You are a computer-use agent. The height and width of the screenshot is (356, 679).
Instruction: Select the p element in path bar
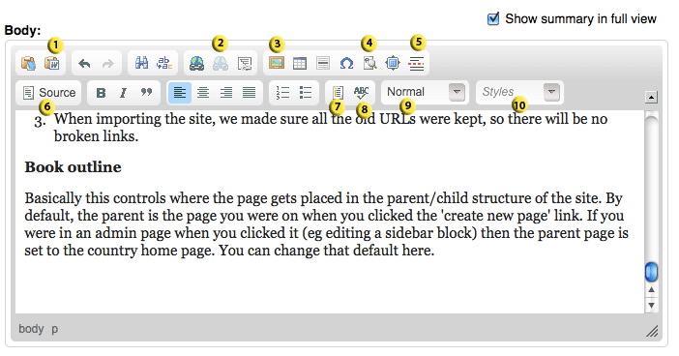point(55,329)
